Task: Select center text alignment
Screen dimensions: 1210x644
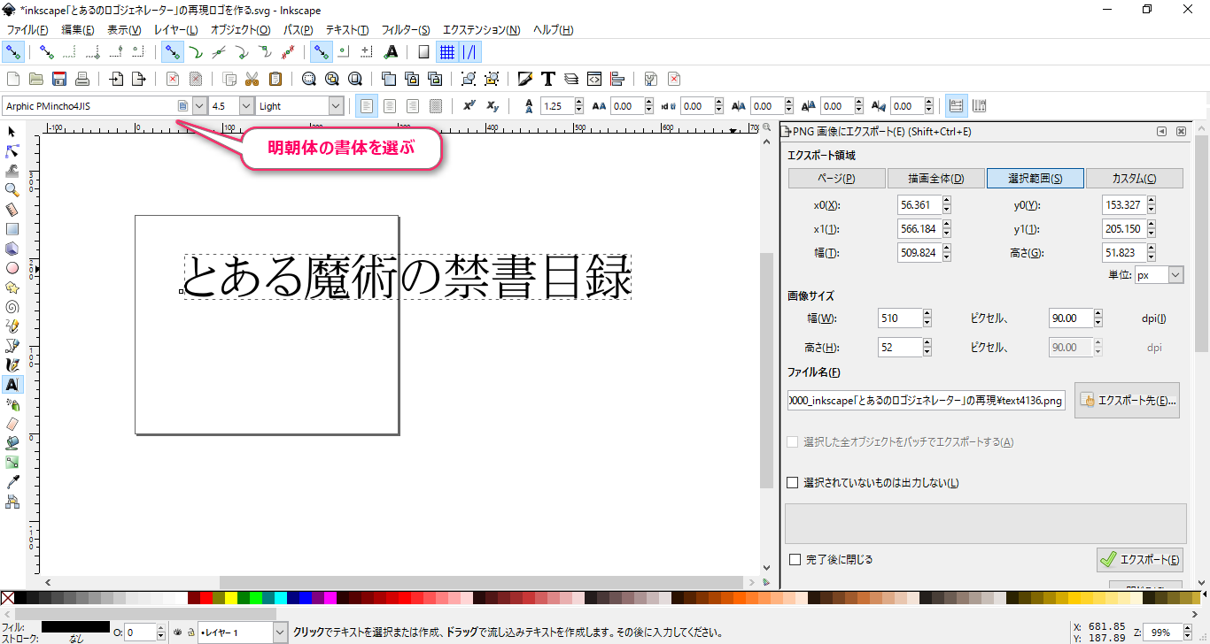Action: coord(389,106)
